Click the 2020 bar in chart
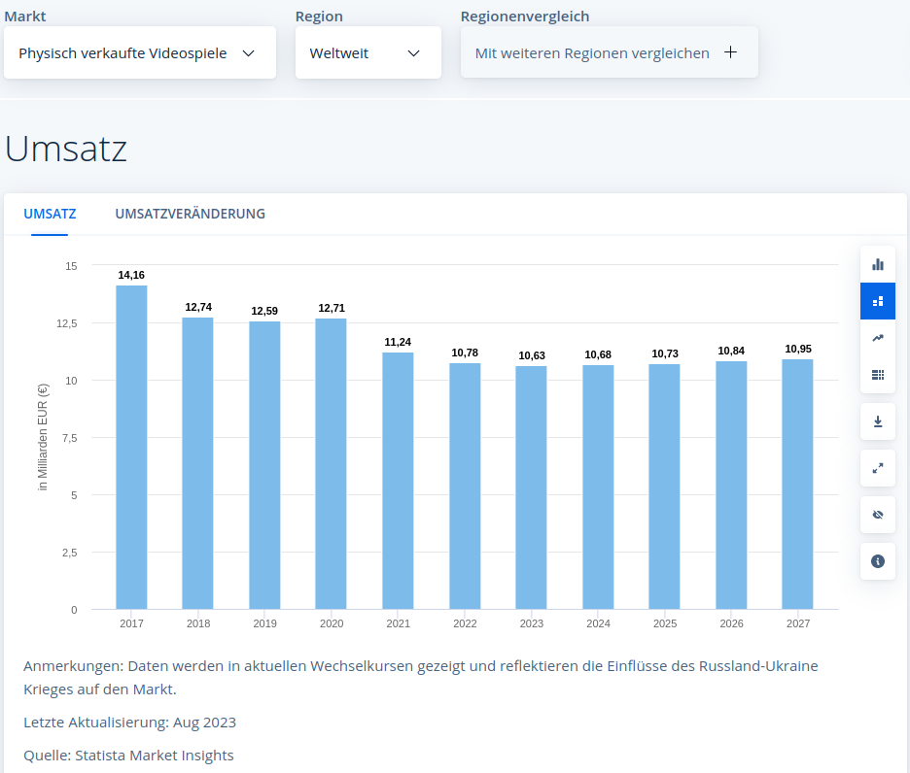Viewport: 910px width, 773px height. 331,463
